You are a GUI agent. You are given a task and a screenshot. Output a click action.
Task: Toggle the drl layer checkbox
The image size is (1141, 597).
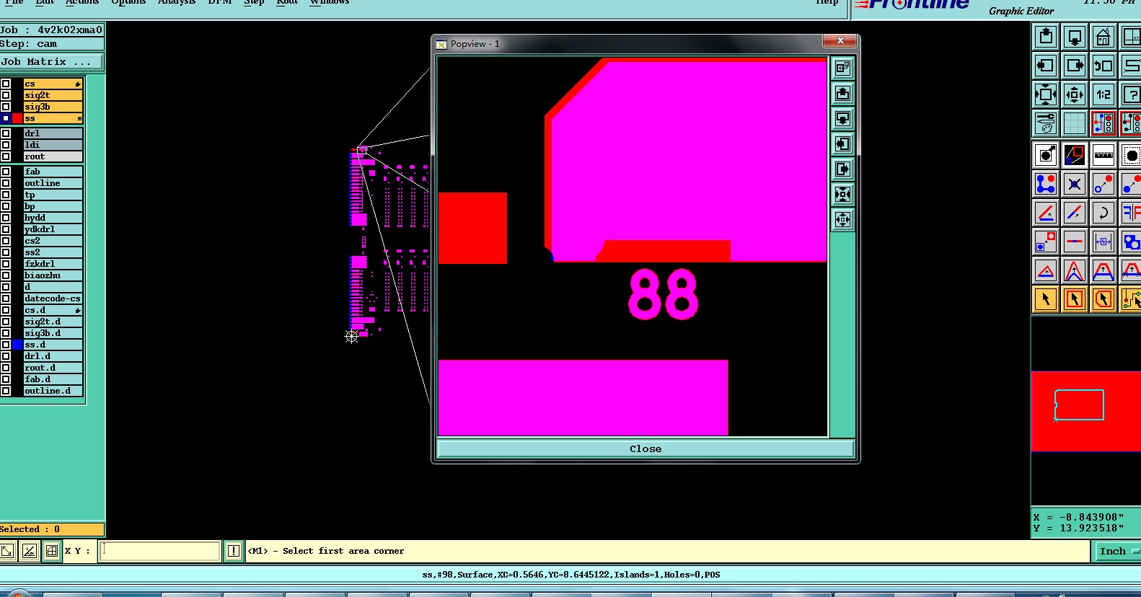[x=6, y=133]
